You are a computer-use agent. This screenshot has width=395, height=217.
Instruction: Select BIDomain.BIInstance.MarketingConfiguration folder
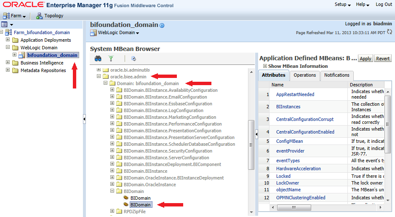pos(170,117)
